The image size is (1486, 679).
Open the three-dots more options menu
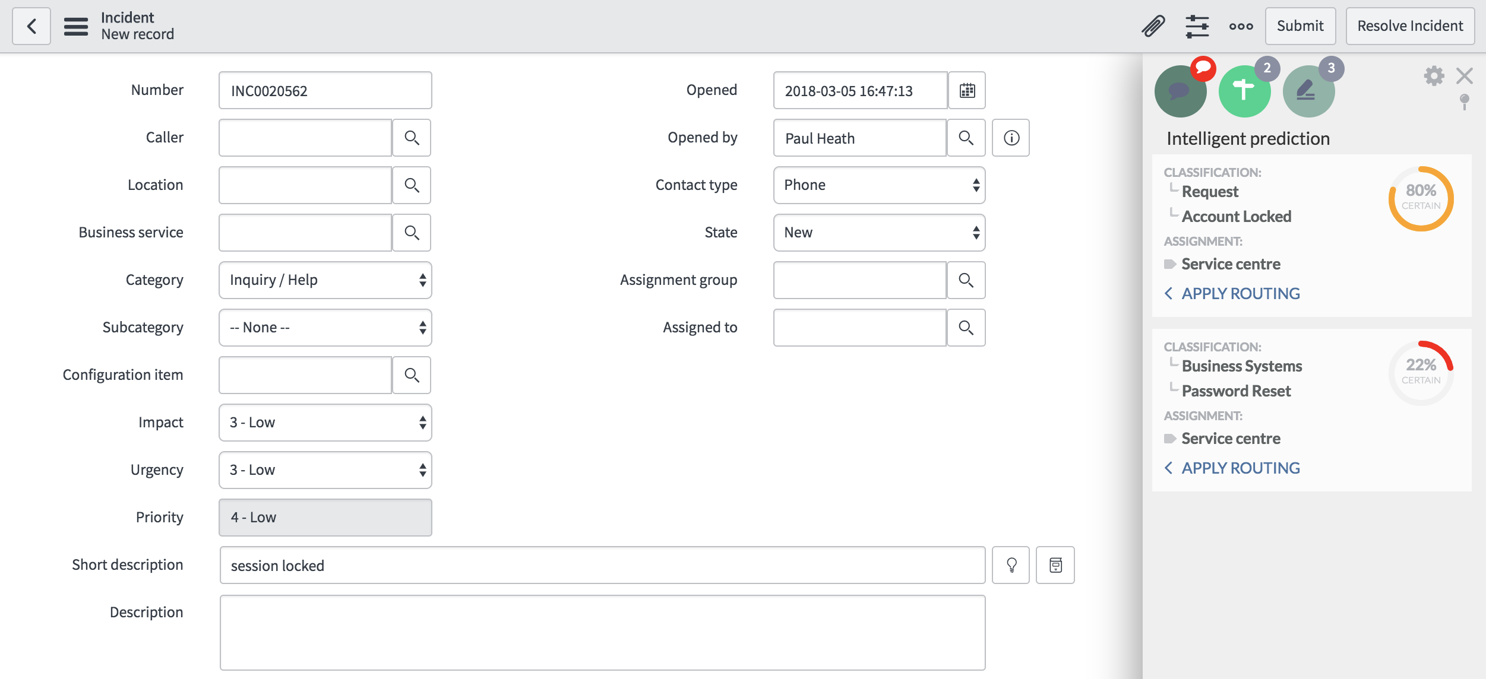pyautogui.click(x=1241, y=26)
